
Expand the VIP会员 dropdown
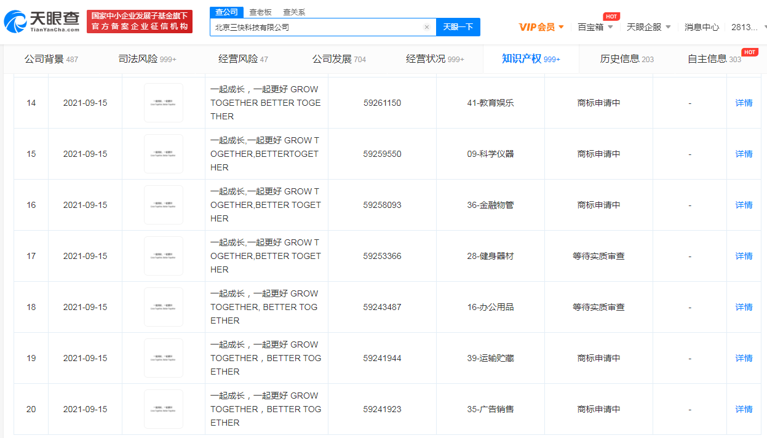pyautogui.click(x=541, y=27)
